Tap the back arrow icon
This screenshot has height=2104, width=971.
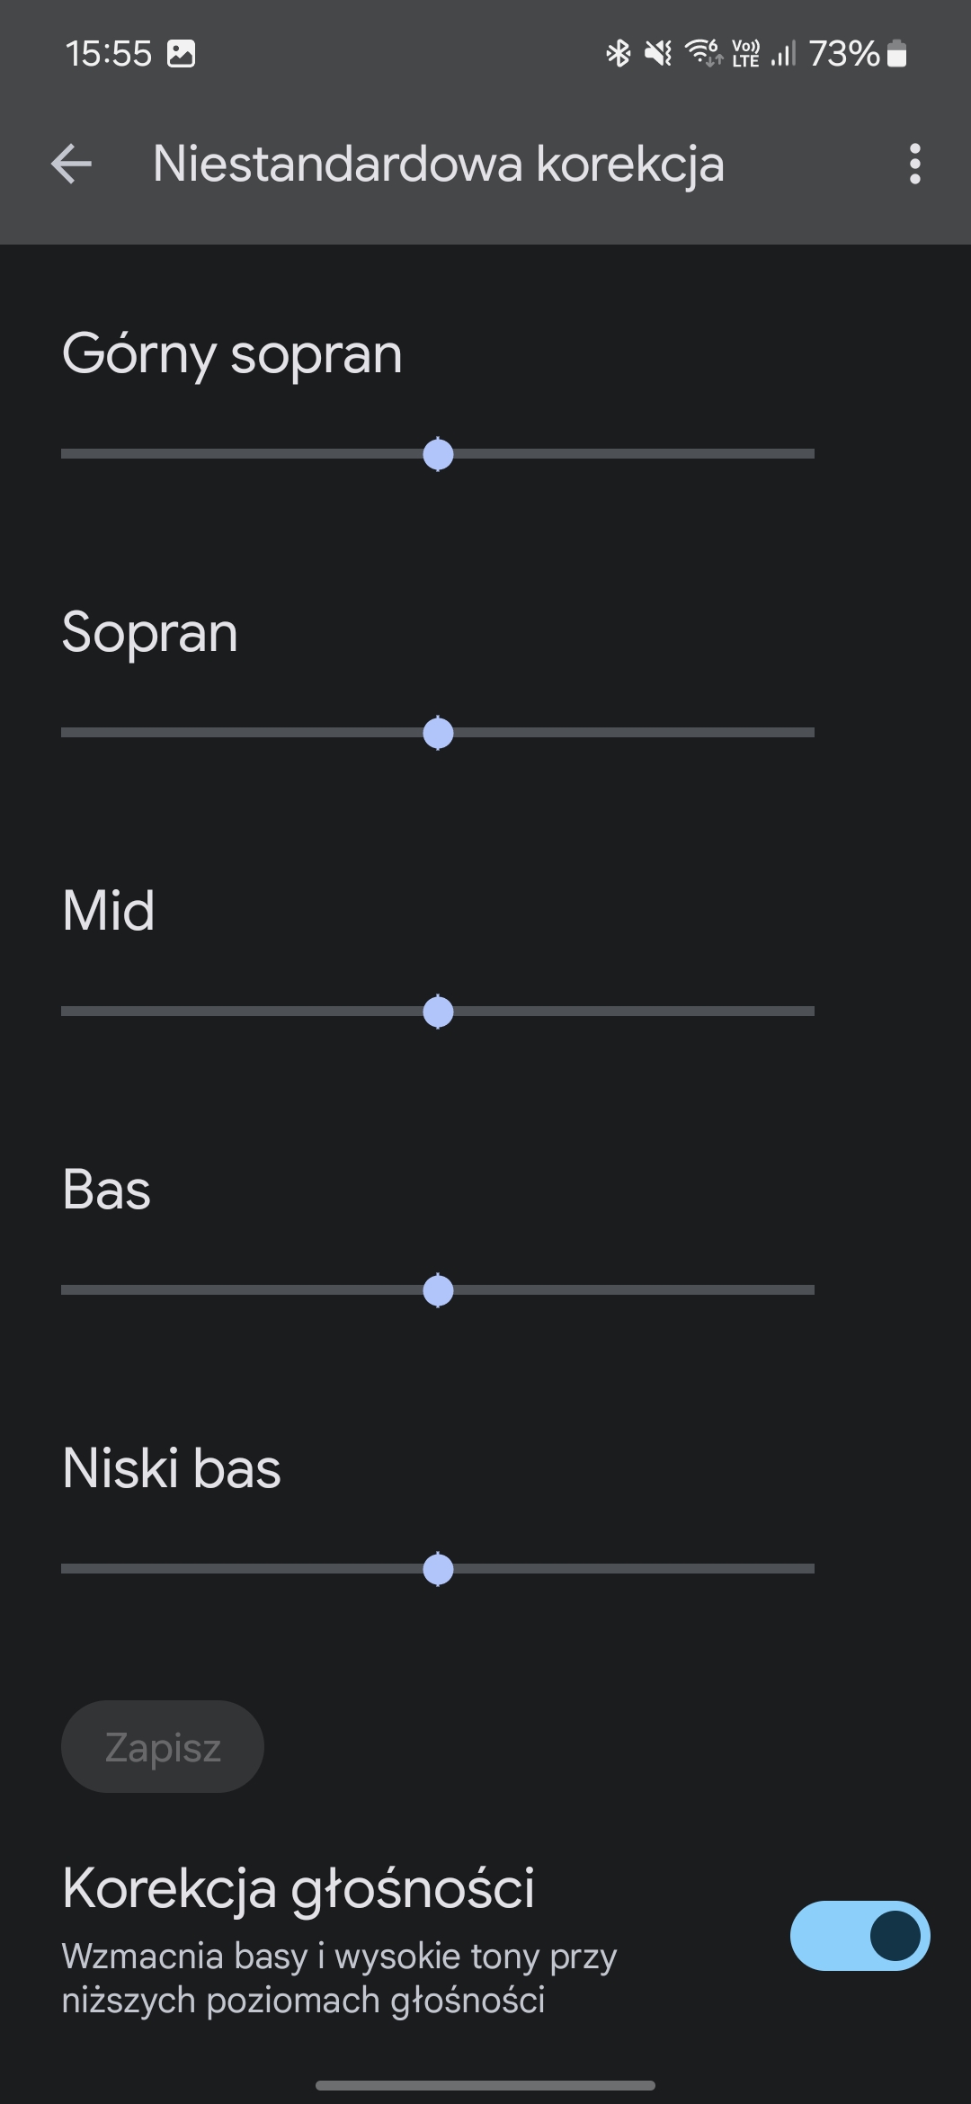point(72,165)
